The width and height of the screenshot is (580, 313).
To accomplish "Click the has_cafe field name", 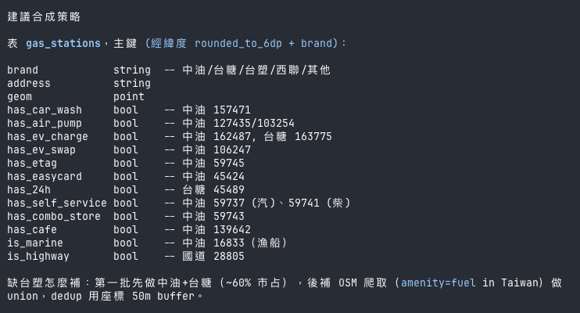I will click(33, 229).
